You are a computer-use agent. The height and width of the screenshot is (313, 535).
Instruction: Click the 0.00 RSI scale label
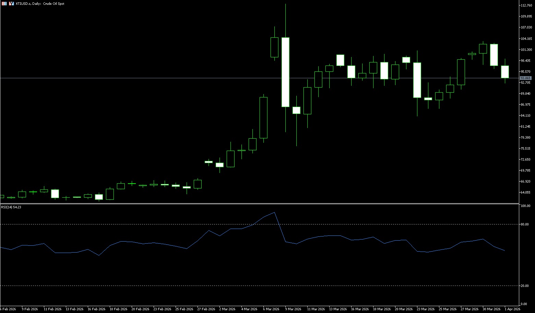coord(524,304)
